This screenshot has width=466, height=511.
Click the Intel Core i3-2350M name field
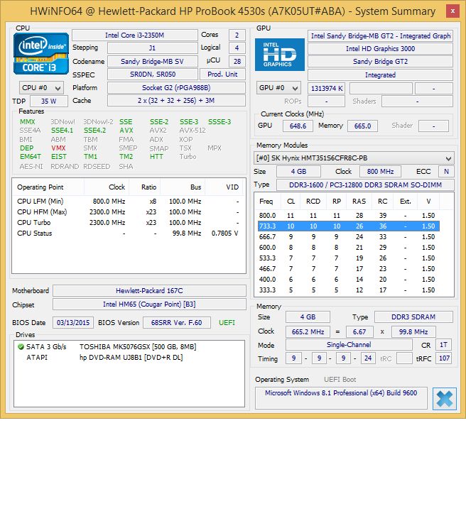(135, 35)
